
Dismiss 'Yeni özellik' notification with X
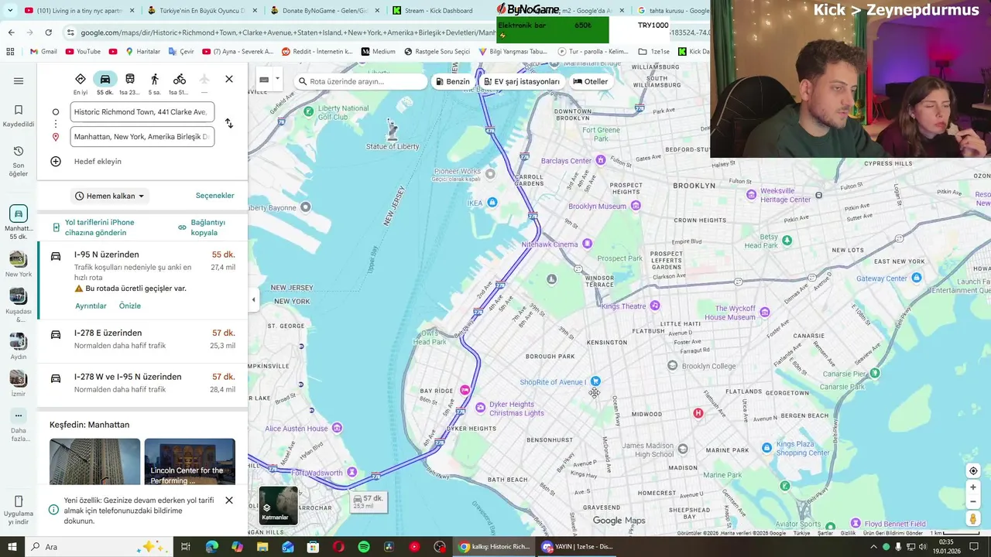click(229, 501)
